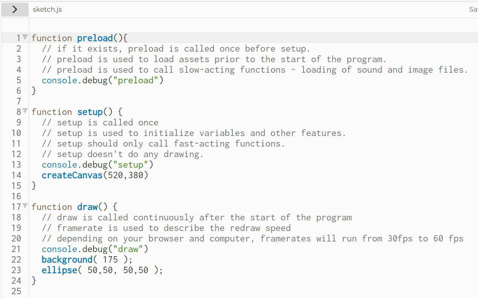Viewport: 478px width, 298px height.
Task: Click the empty line 25
Action: tap(252, 291)
